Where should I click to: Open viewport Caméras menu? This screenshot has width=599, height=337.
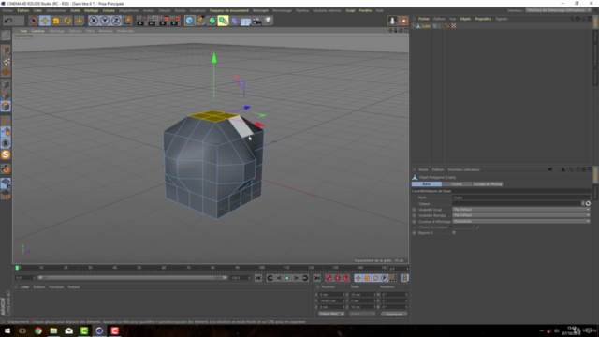[x=37, y=31]
